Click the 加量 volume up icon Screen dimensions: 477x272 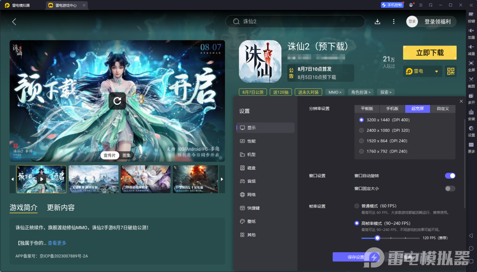pos(471,33)
